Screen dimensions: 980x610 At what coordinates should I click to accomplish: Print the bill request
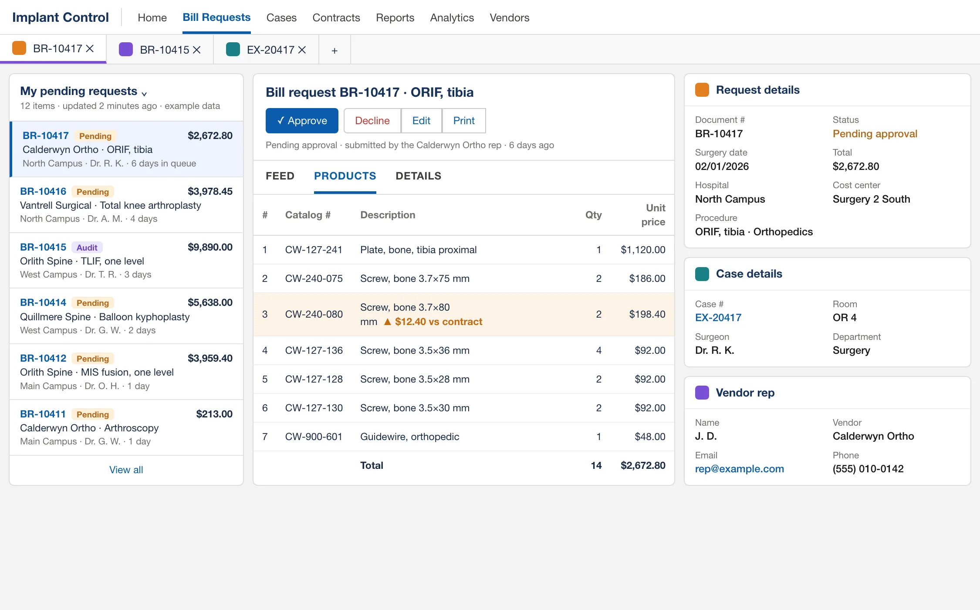pos(464,121)
